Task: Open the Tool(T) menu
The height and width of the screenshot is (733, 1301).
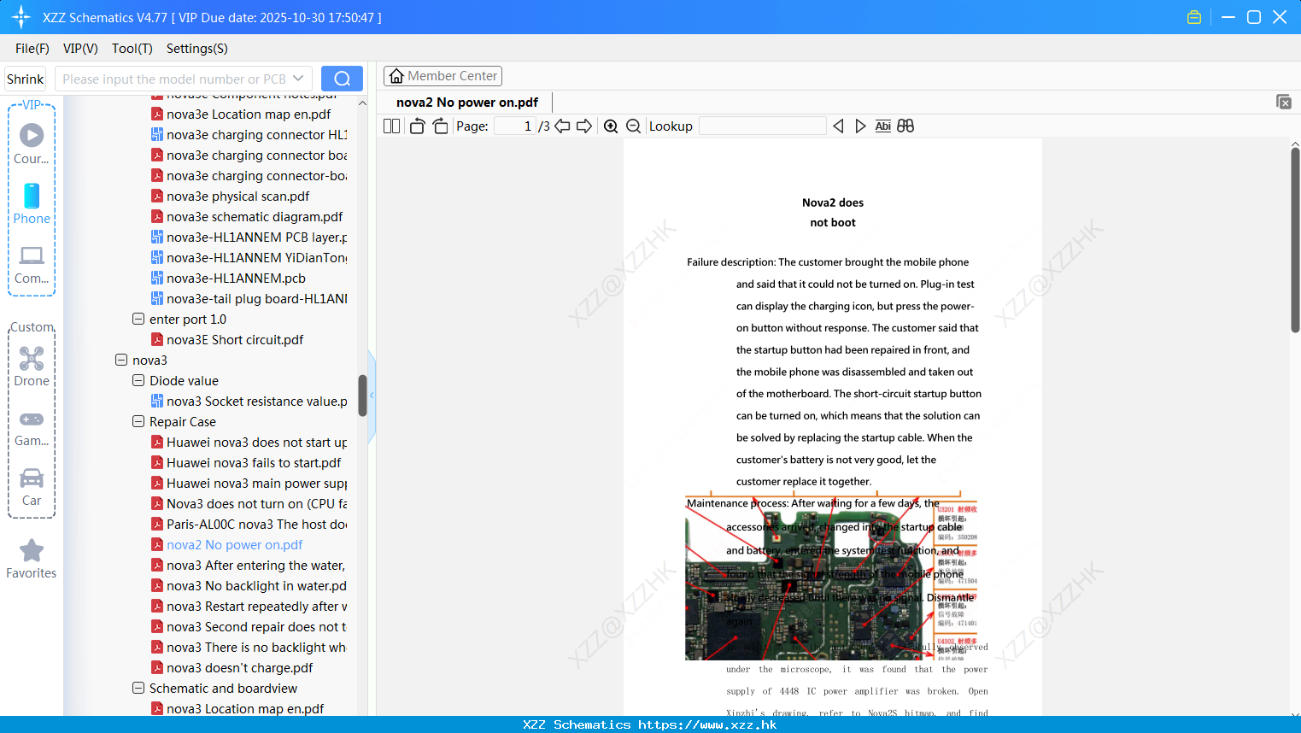Action: (x=132, y=49)
